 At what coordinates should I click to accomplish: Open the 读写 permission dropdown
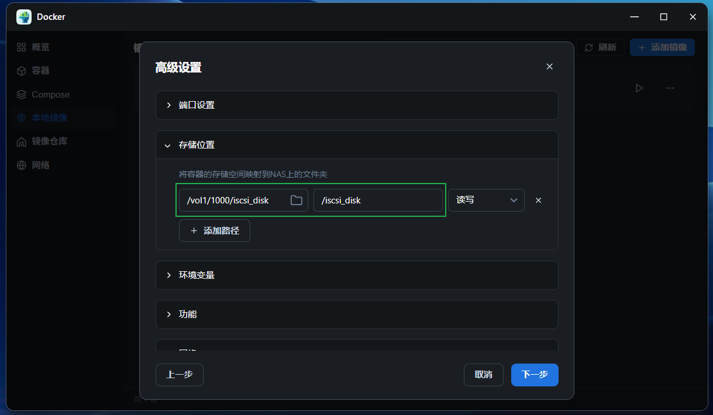coord(486,200)
